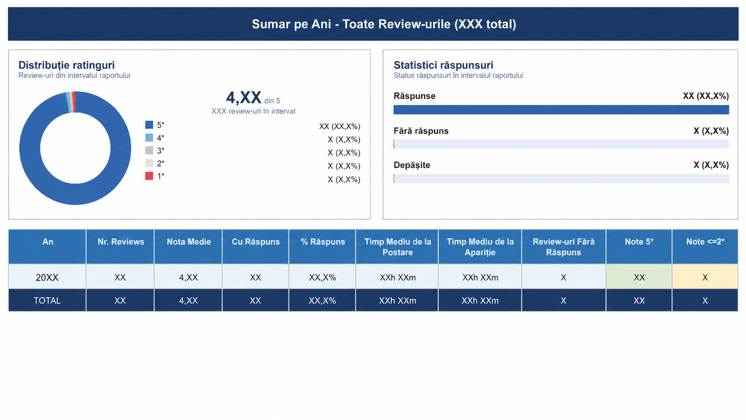
Task: Click the 'Statistici răspunsuri' heading
Action: [x=443, y=65]
